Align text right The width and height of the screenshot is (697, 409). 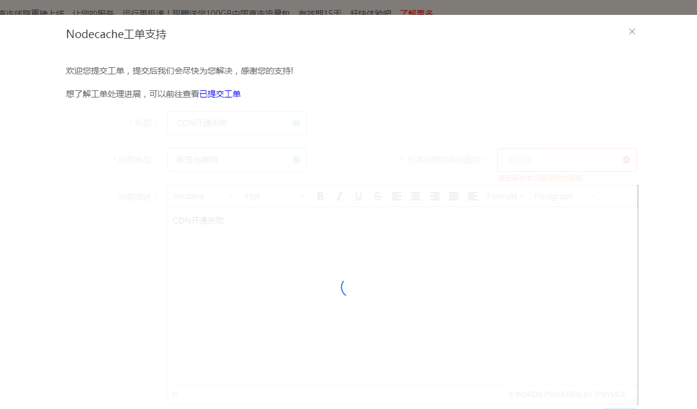(435, 197)
